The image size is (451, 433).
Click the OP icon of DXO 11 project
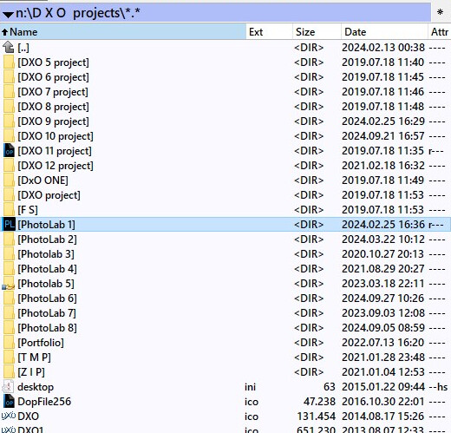click(x=9, y=151)
